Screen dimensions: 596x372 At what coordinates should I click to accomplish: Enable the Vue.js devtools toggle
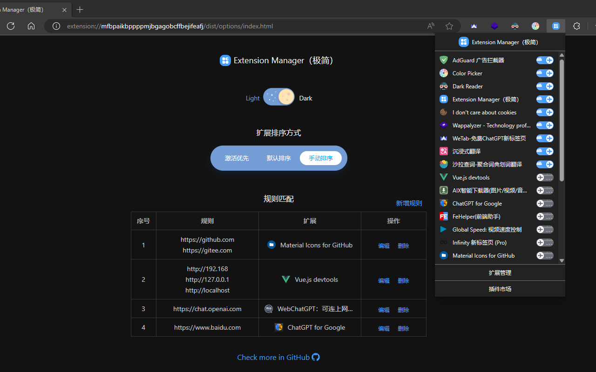tap(545, 177)
